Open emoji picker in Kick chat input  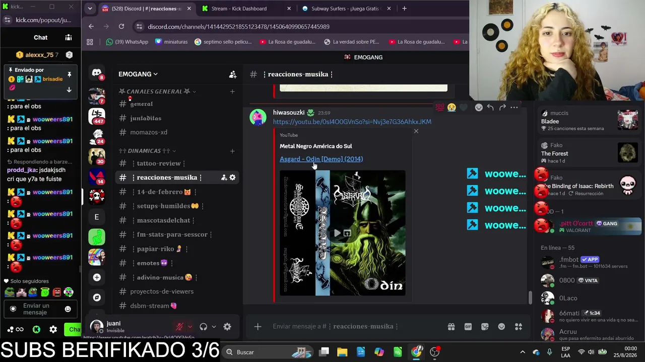(x=68, y=309)
